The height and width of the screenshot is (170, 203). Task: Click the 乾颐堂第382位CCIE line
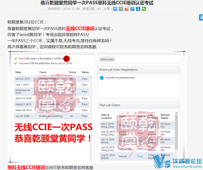pos(27,22)
